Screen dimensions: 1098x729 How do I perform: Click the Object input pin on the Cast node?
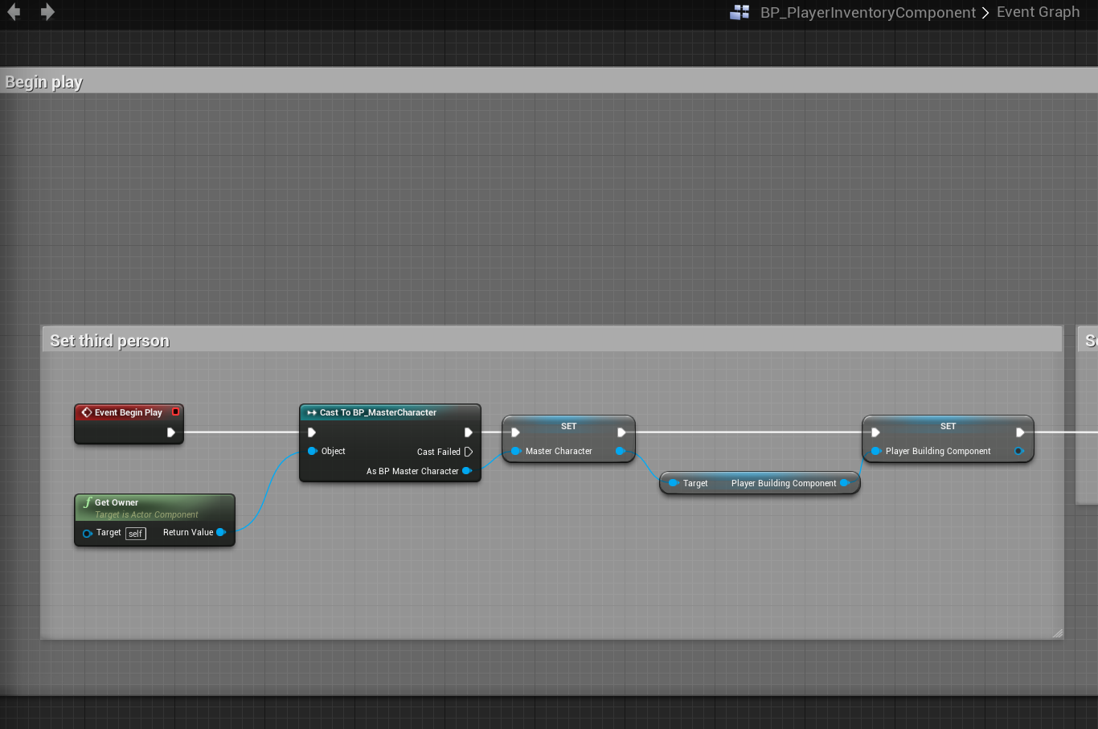point(313,451)
